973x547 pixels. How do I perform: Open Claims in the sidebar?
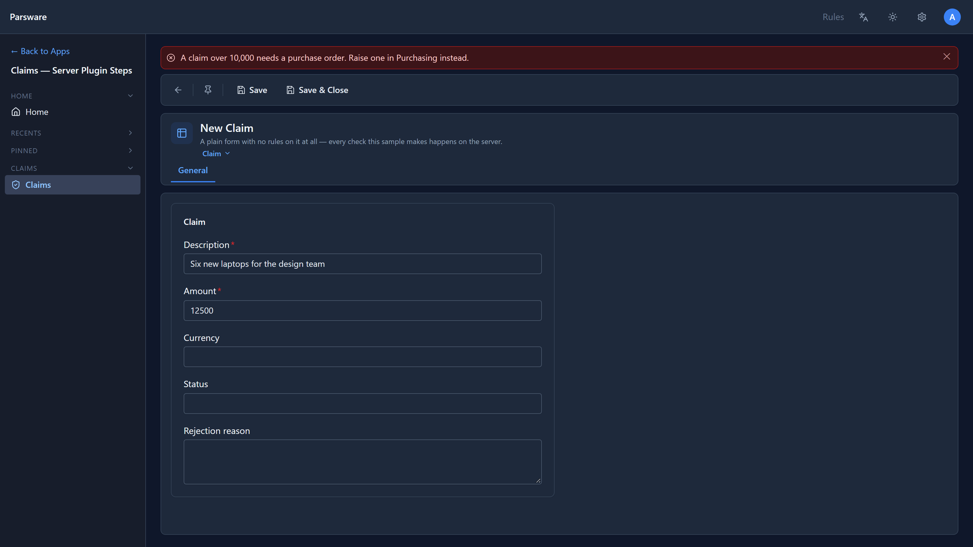(x=73, y=184)
